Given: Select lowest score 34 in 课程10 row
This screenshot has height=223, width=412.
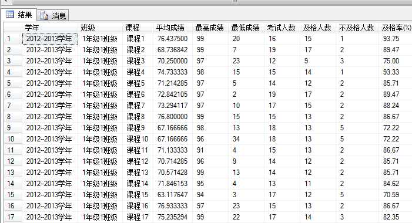Looking at the screenshot, I should click(246, 139).
